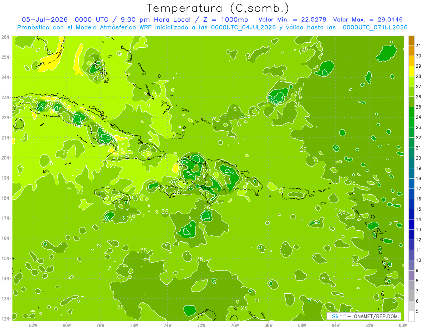Click the '26N' latitude axis label

pos(5,37)
